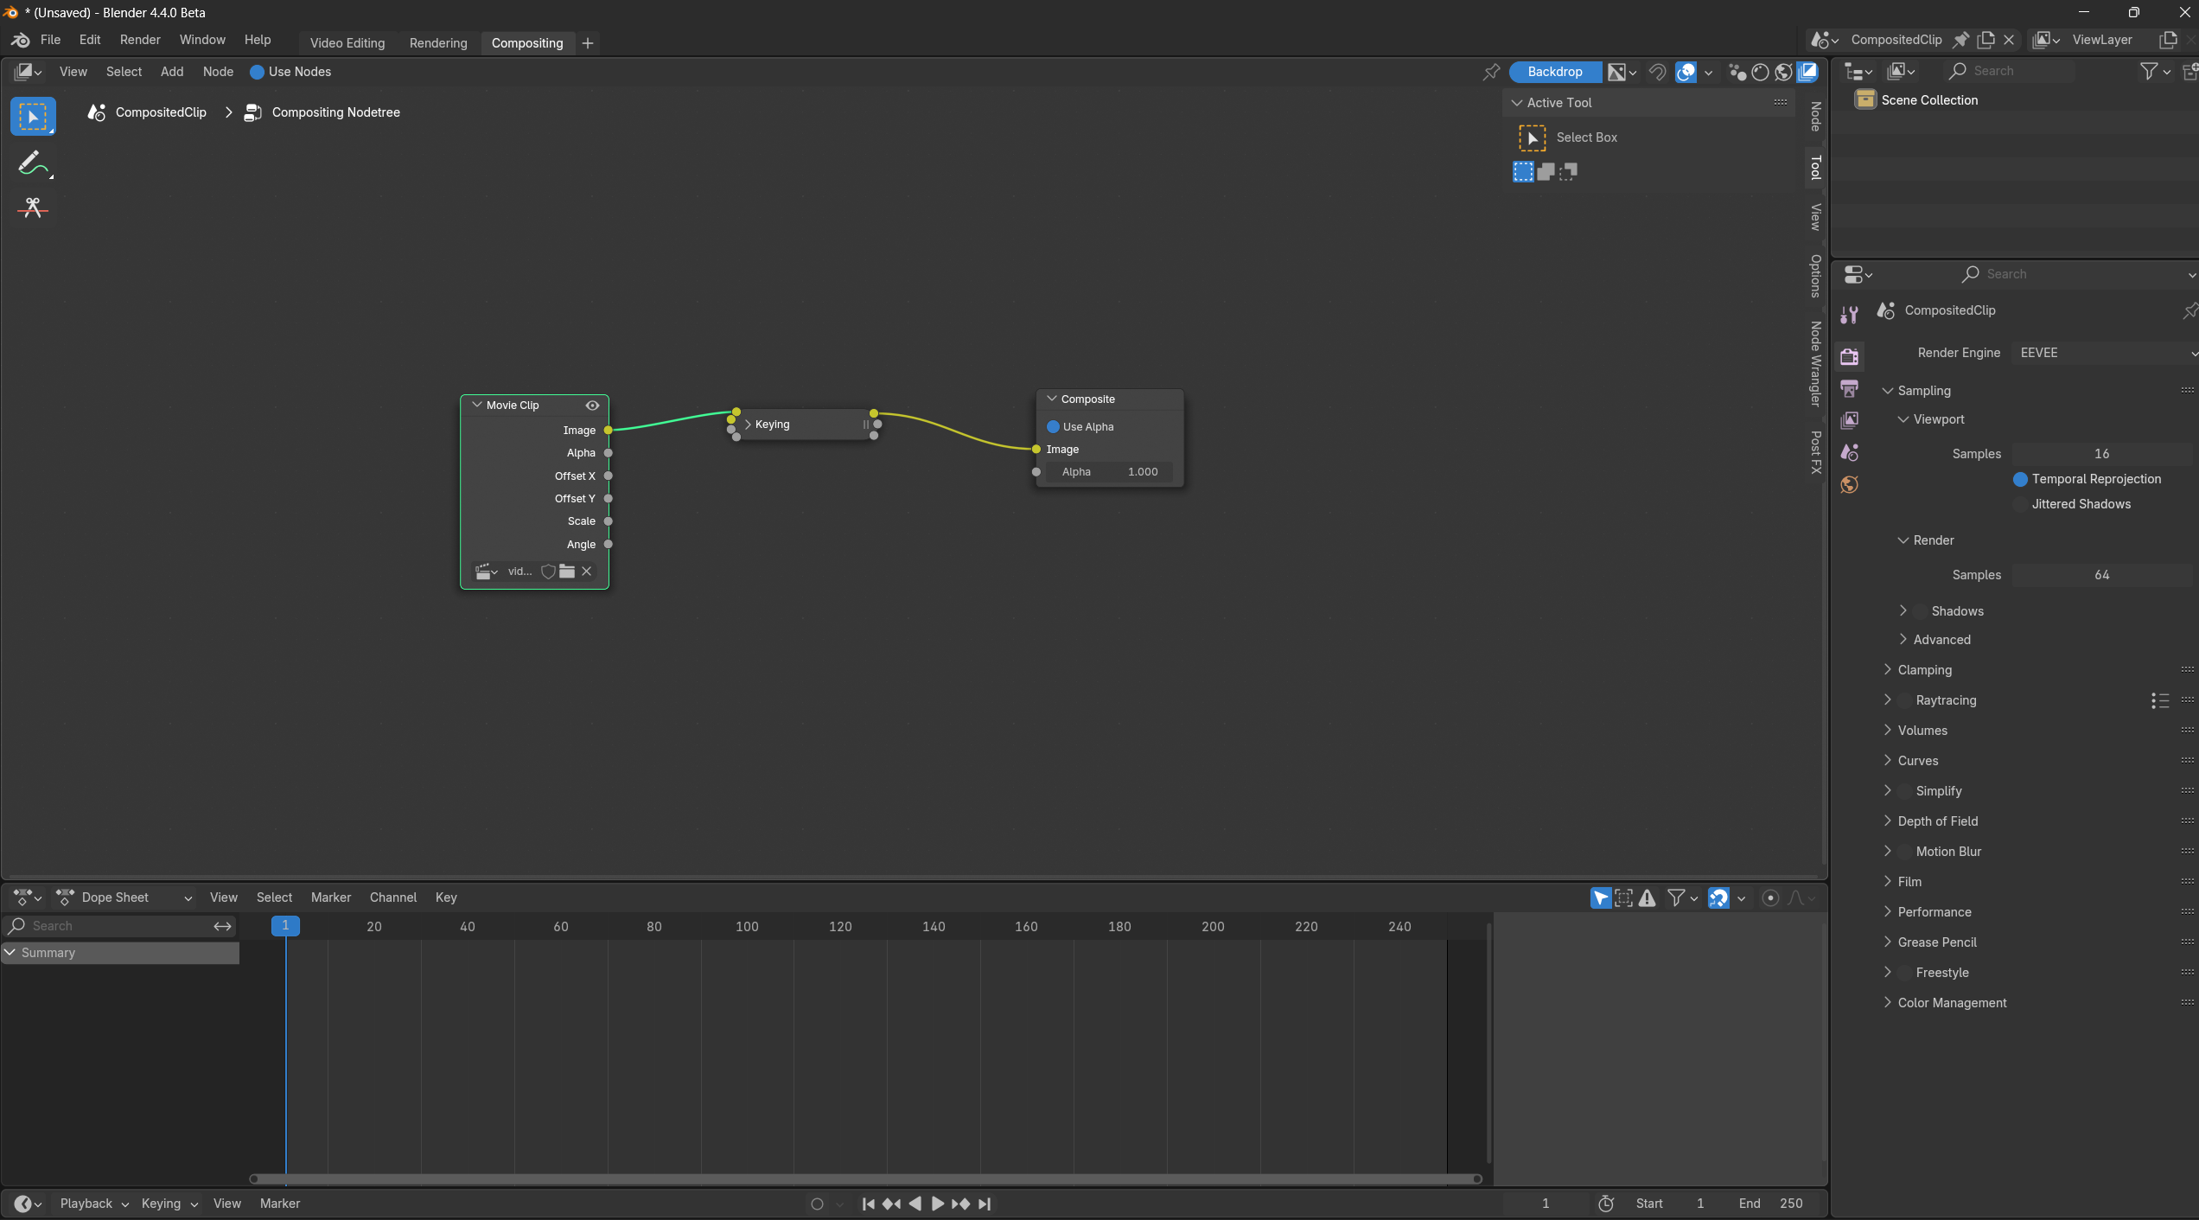
Task: Enable the Motion Blur checkbox
Action: click(x=1905, y=852)
